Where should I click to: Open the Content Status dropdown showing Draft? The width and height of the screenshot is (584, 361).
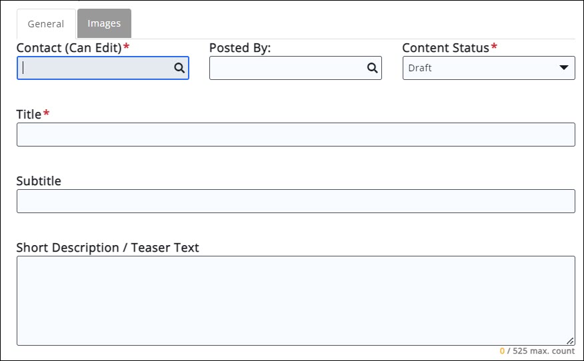point(480,68)
